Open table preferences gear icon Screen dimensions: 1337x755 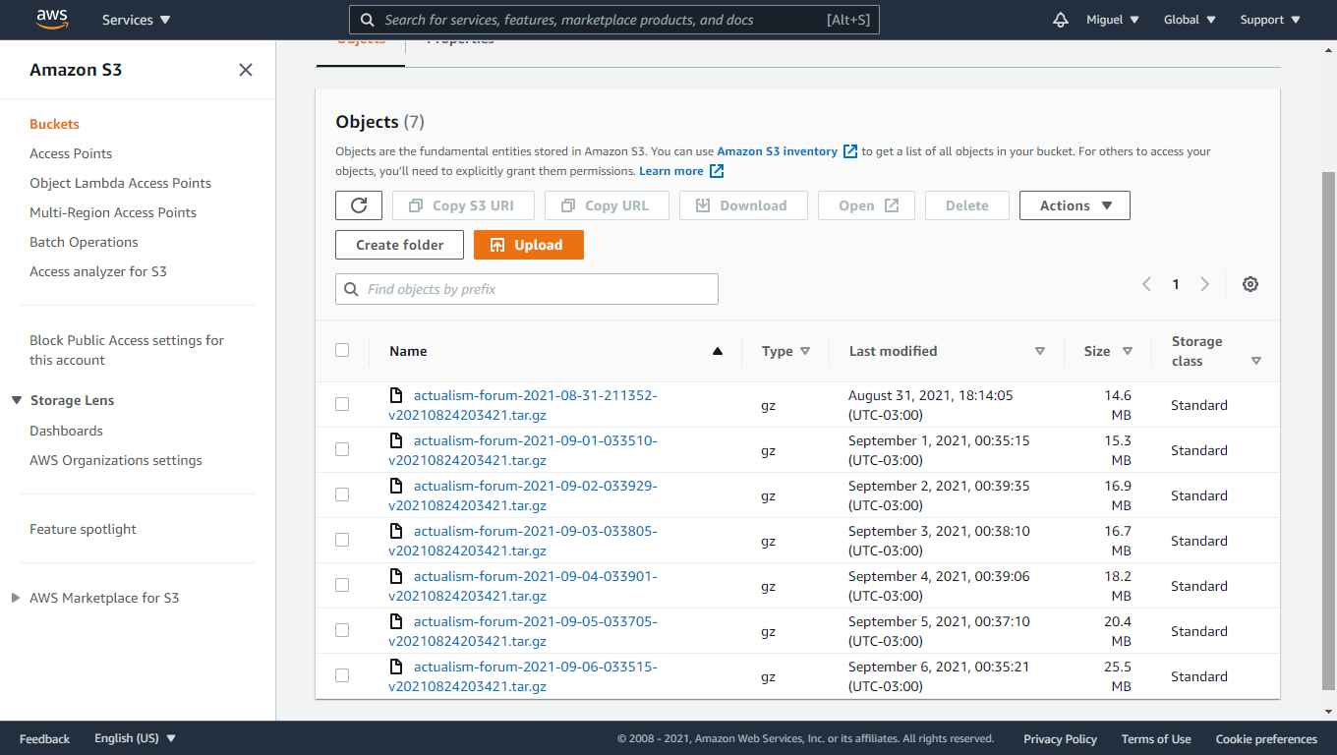click(1250, 284)
